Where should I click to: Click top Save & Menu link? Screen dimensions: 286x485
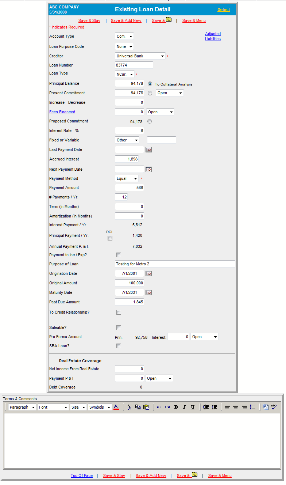point(194,20)
